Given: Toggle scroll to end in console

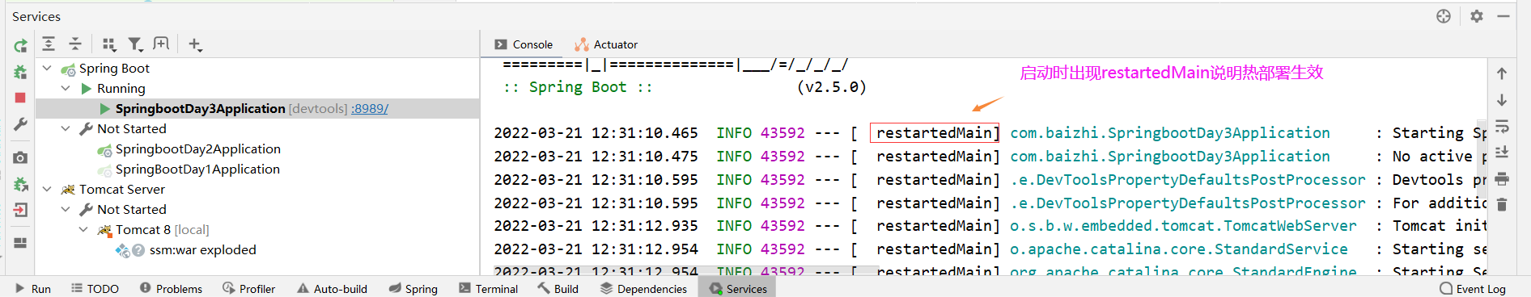Looking at the screenshot, I should point(1502,152).
